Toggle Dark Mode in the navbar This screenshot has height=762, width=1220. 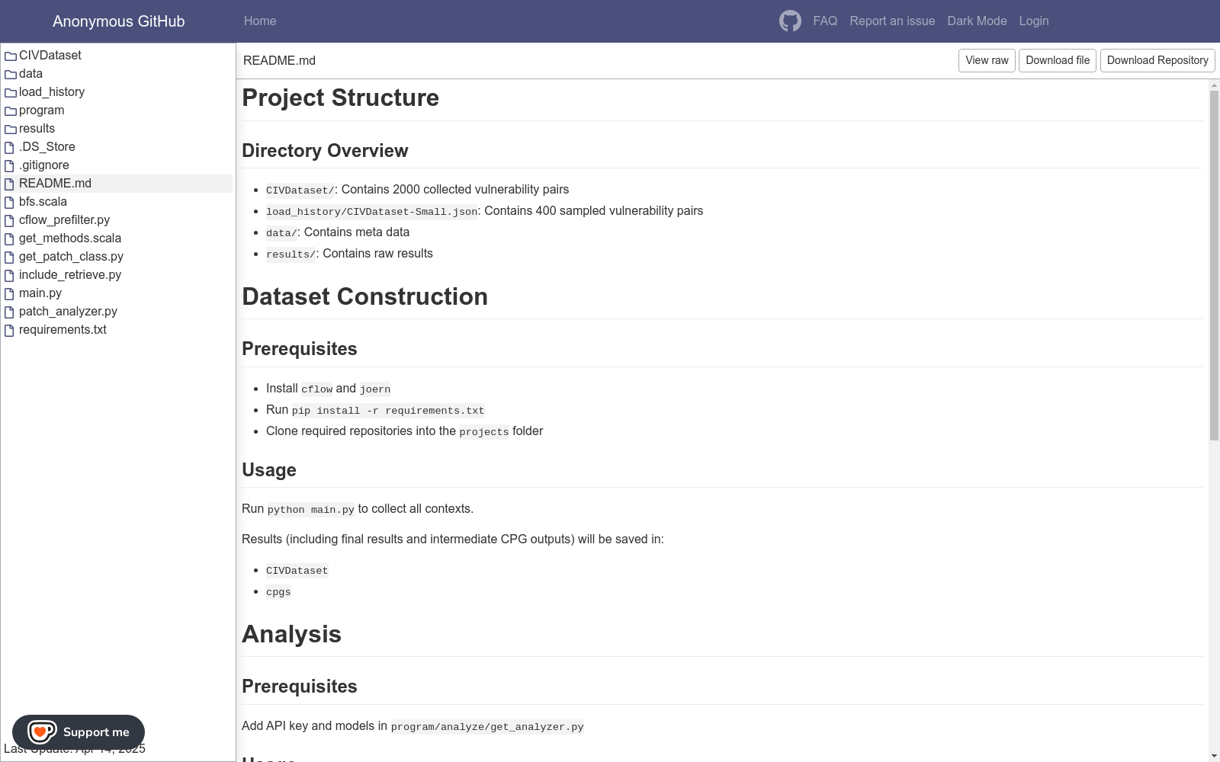point(977,21)
